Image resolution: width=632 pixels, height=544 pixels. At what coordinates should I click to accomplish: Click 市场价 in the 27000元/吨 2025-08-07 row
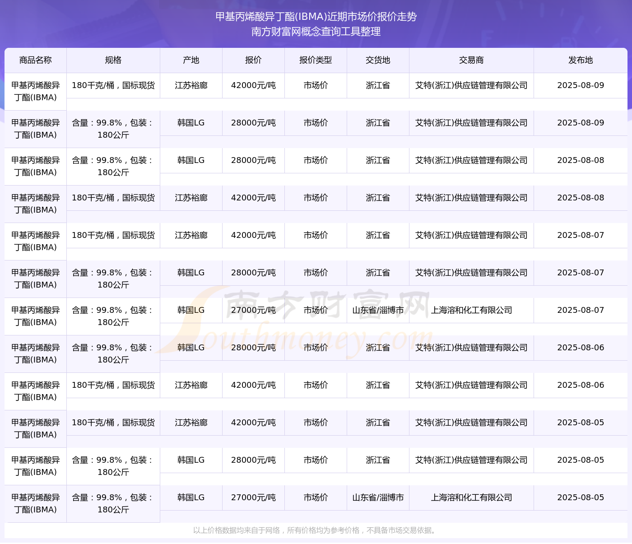click(316, 310)
